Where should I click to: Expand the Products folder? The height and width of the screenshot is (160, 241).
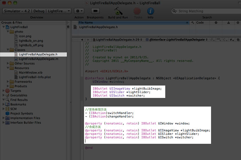[8, 86]
